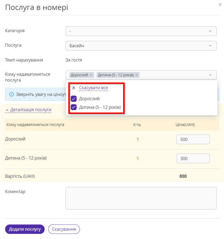Uncheck the Дорослий checkbox
The height and width of the screenshot is (239, 224).
pos(74,99)
